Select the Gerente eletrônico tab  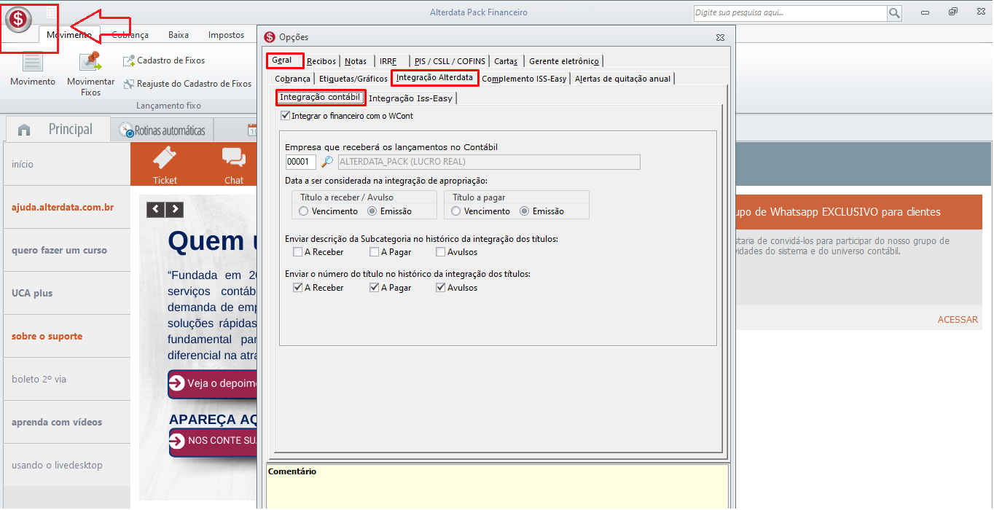(x=564, y=61)
